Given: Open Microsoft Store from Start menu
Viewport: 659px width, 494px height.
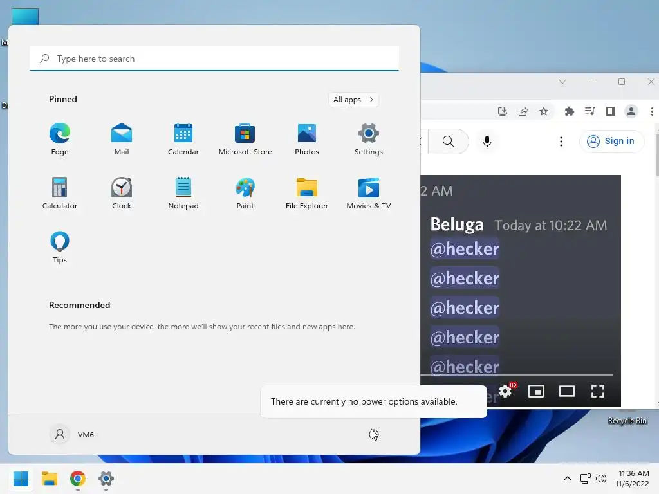Looking at the screenshot, I should pyautogui.click(x=245, y=140).
